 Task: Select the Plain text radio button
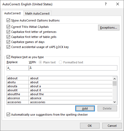coord(40,62)
